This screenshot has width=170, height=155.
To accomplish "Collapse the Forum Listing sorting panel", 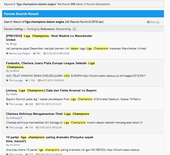I will coord(74,29).
